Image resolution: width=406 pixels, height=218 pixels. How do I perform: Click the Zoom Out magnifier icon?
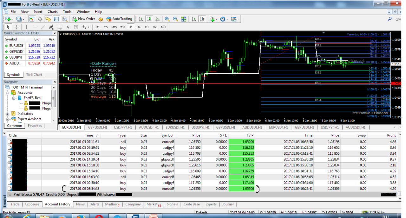(175, 19)
